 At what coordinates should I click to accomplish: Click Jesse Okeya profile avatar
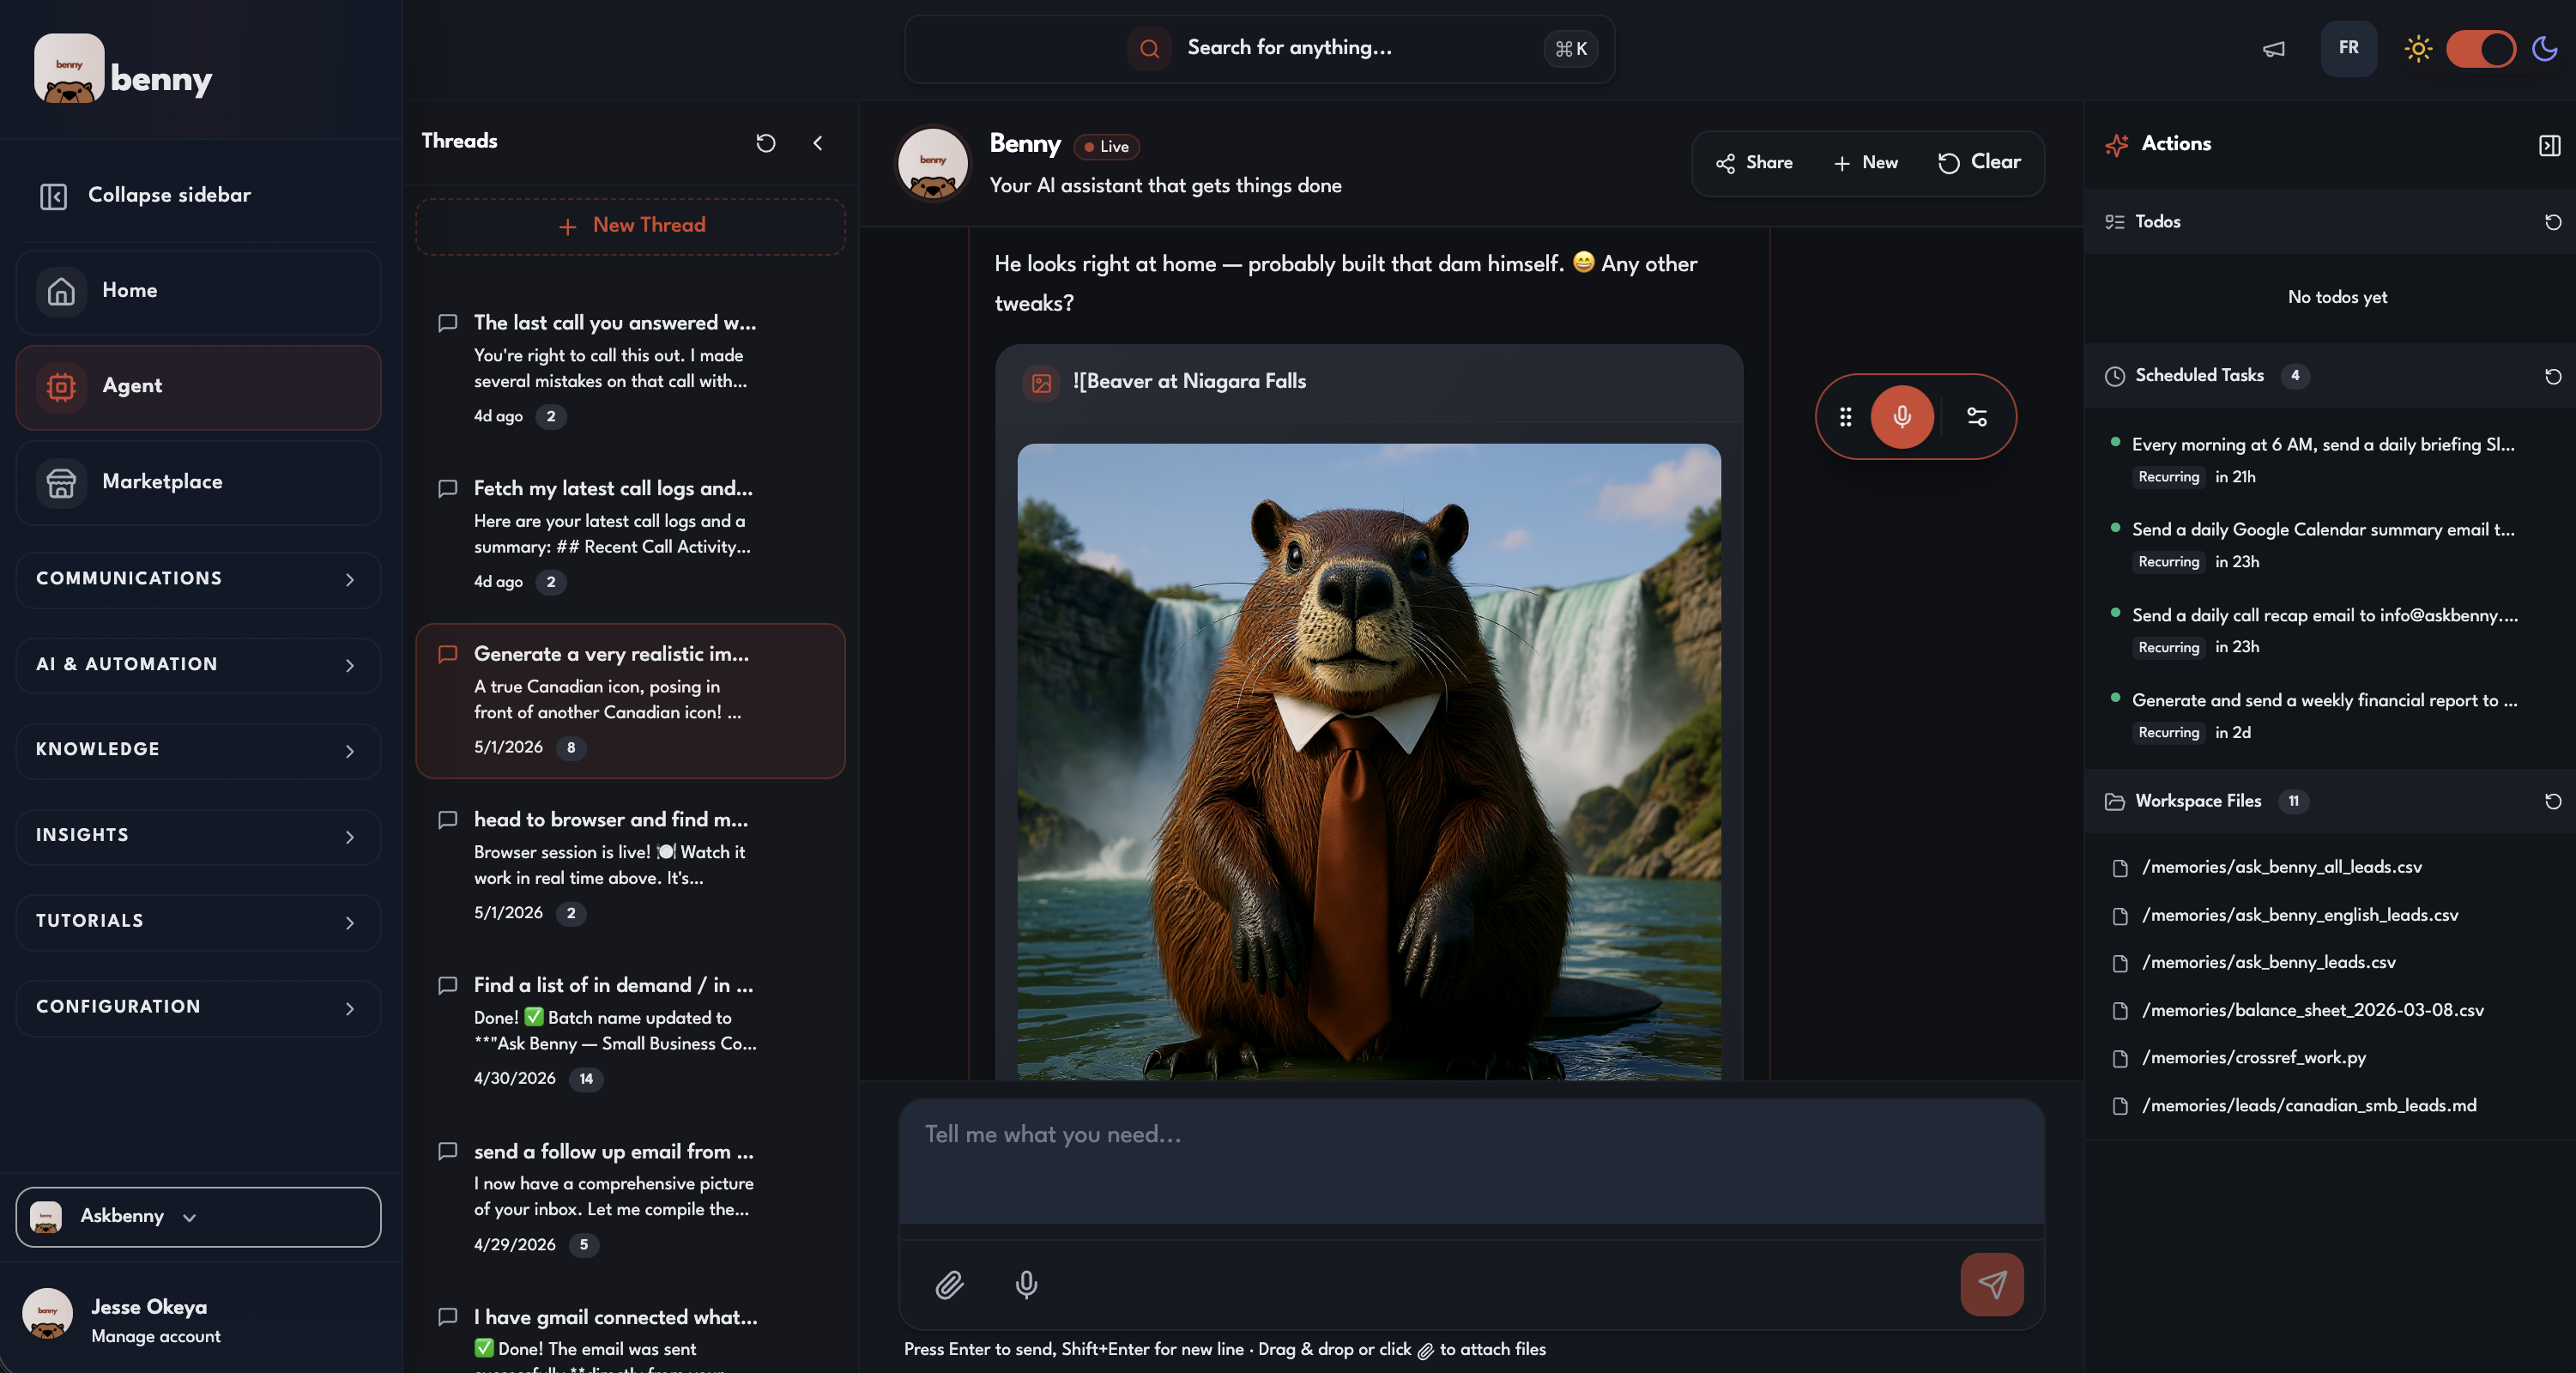click(x=47, y=1314)
